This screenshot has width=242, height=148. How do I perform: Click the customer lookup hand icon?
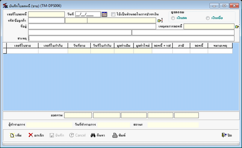(x=160, y=20)
